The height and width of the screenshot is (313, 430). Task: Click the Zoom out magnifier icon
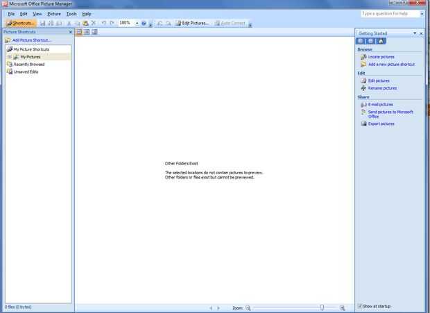(x=248, y=308)
